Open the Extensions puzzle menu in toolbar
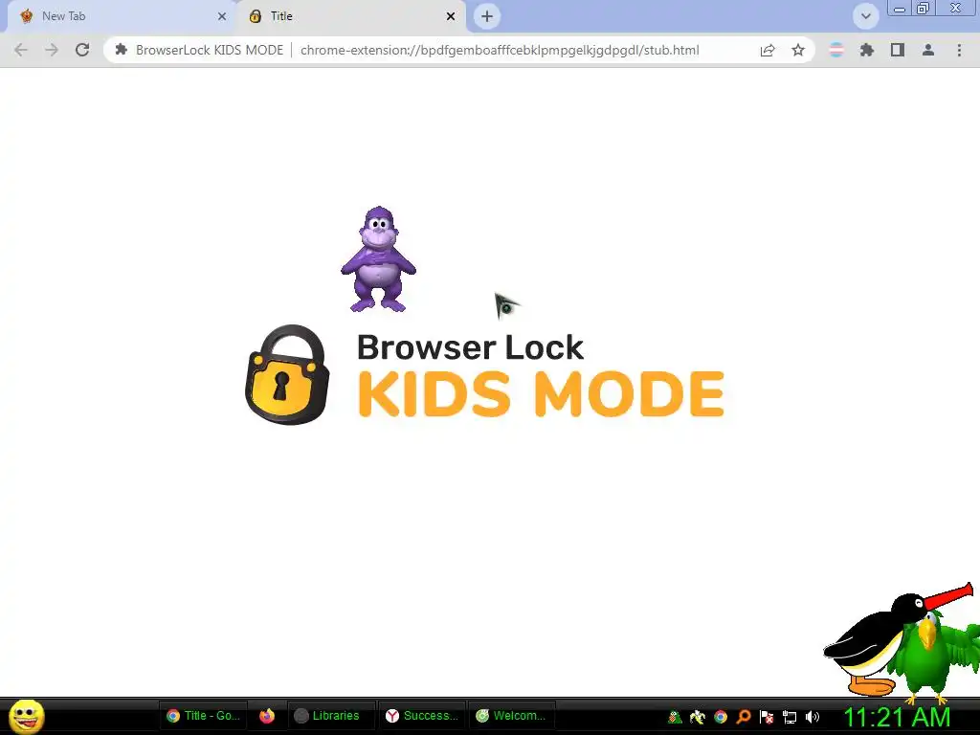 pyautogui.click(x=866, y=50)
